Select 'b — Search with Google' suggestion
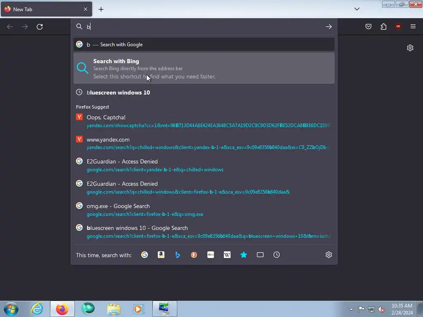This screenshot has height=317, width=423. click(x=204, y=45)
